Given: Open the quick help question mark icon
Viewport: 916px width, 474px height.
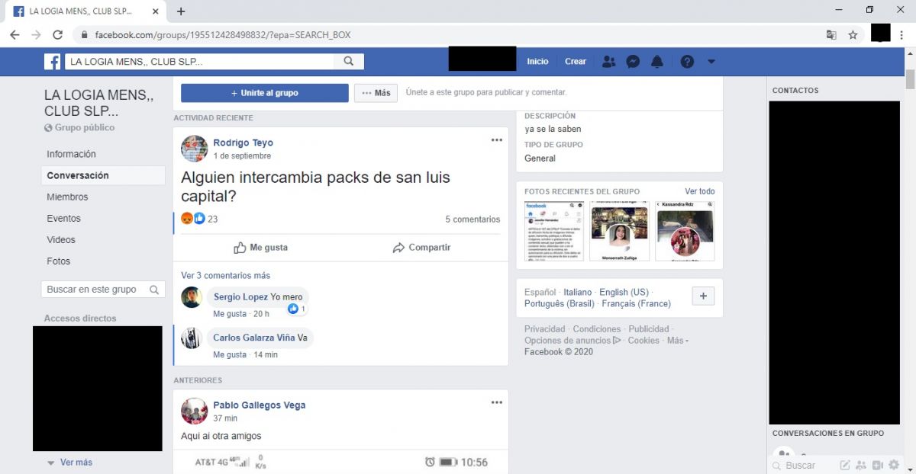Looking at the screenshot, I should [687, 62].
